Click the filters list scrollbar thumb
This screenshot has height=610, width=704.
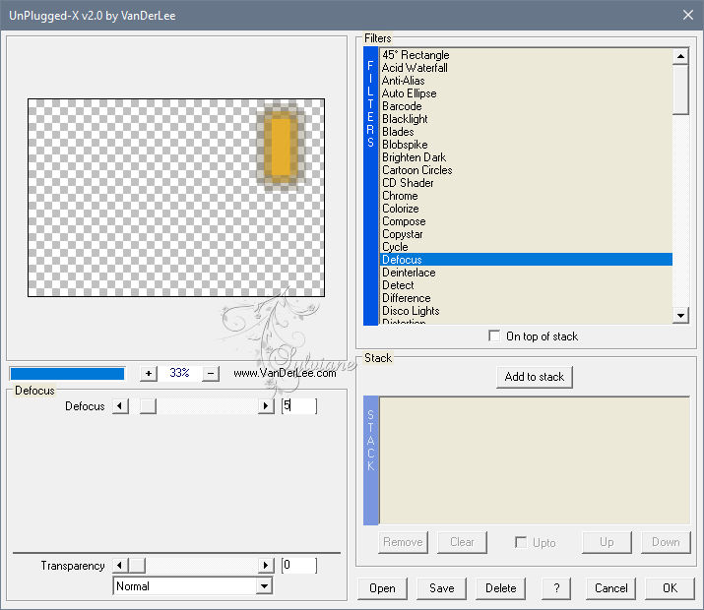[x=680, y=90]
